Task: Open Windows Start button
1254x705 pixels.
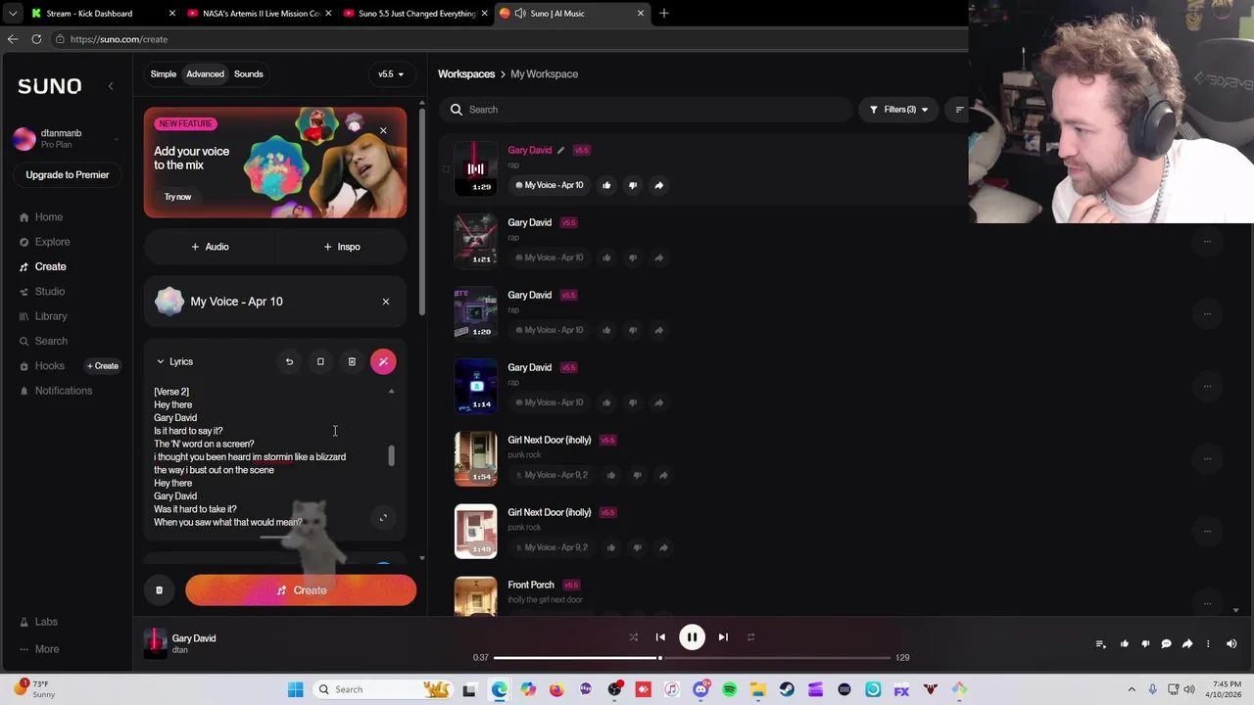Action: pyautogui.click(x=295, y=689)
